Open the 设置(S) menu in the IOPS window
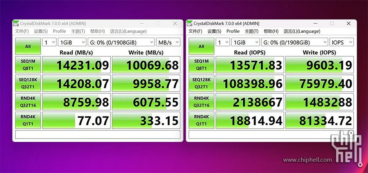 (x=214, y=31)
